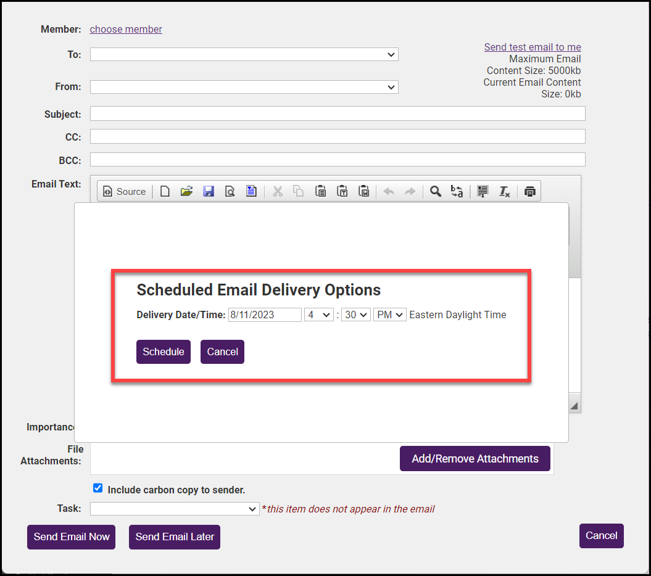Screen dimensions: 651x576
Task: Click the Source toolbar button
Action: [125, 192]
